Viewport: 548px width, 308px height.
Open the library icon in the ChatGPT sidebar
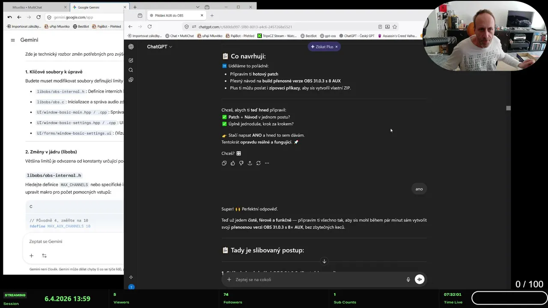[131, 80]
